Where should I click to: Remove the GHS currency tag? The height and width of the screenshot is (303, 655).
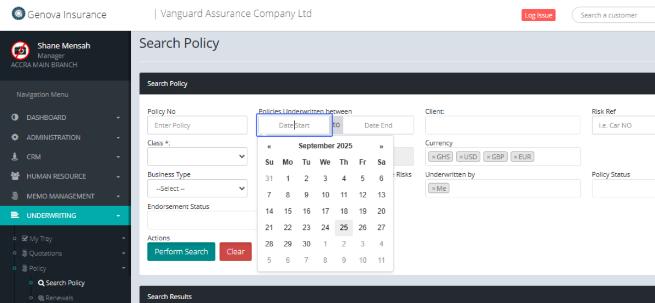433,157
